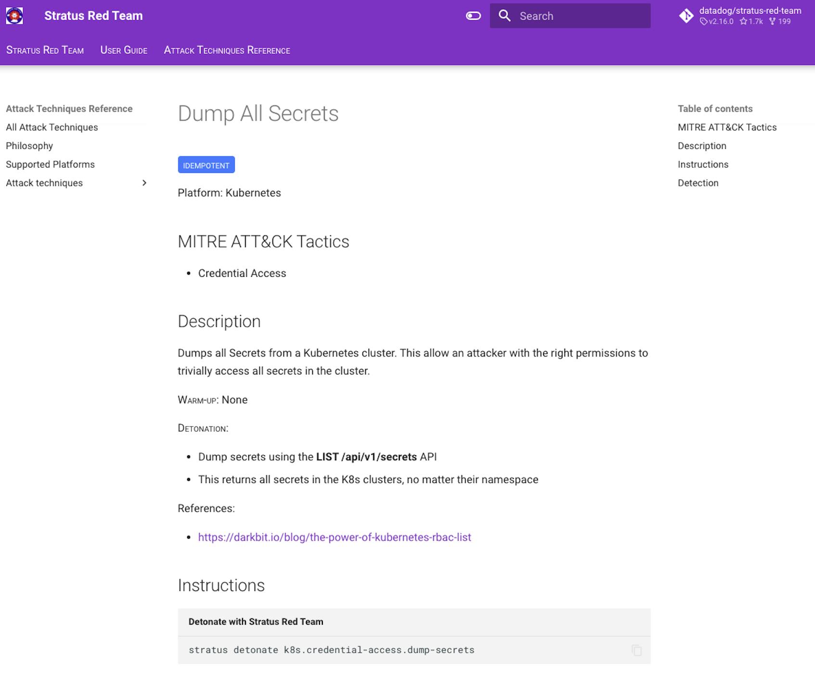Click the 199 forks icon
The width and height of the screenshot is (815, 684).
coord(773,22)
